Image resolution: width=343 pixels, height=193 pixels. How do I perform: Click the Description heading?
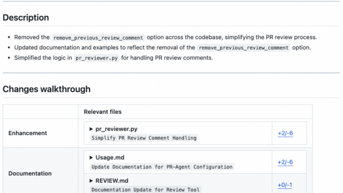pyautogui.click(x=26, y=18)
